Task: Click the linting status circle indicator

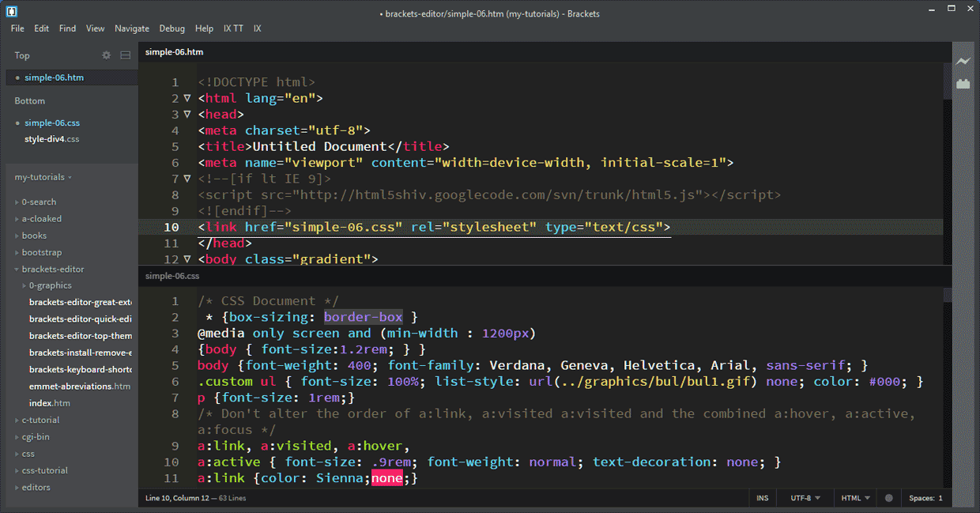Action: [889, 498]
